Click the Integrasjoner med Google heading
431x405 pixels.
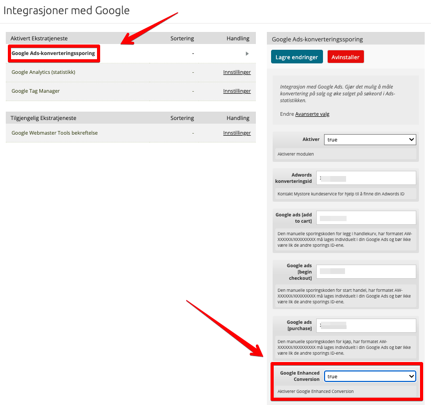coord(66,10)
